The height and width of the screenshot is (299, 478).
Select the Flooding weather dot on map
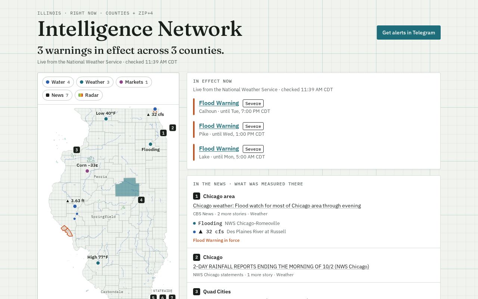pos(150,144)
